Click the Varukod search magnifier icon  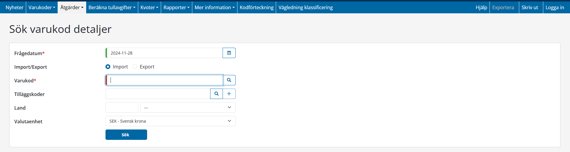click(229, 80)
